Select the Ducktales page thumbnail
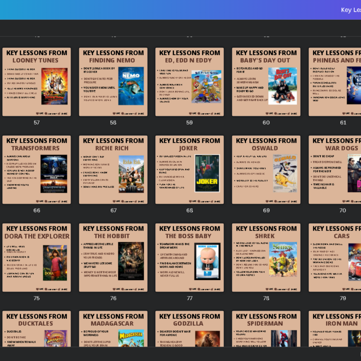 [x=37, y=329]
